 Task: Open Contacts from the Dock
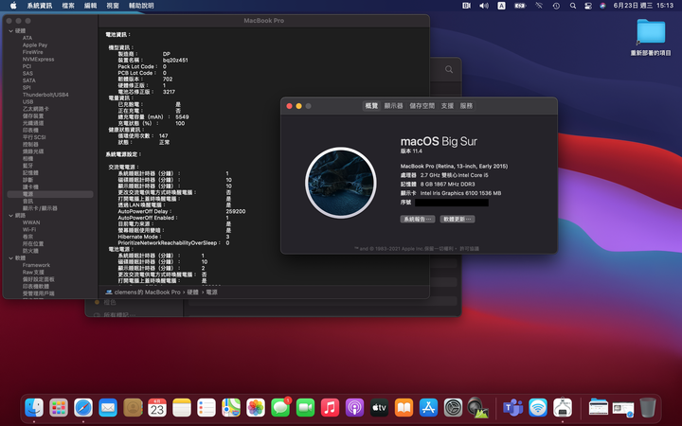[x=133, y=407]
